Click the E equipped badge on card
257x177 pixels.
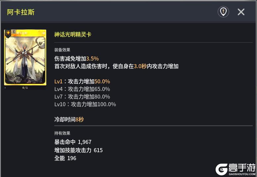coord(14,32)
